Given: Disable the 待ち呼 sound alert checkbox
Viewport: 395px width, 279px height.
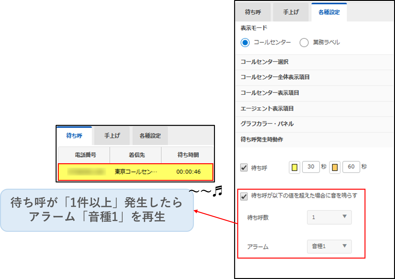Looking at the screenshot, I should click(244, 196).
